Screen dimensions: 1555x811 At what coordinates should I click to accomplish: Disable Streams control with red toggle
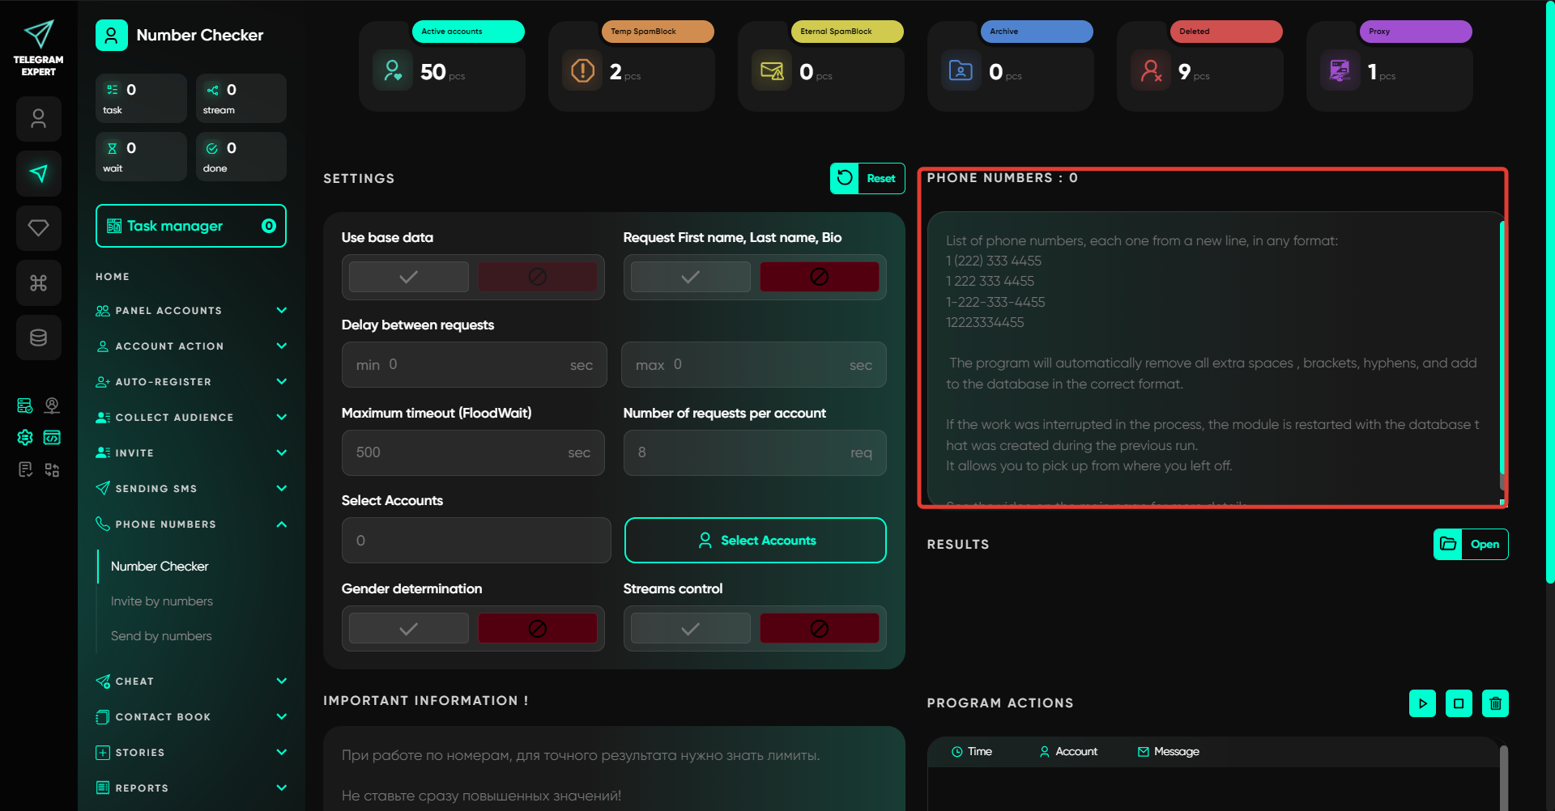819,629
